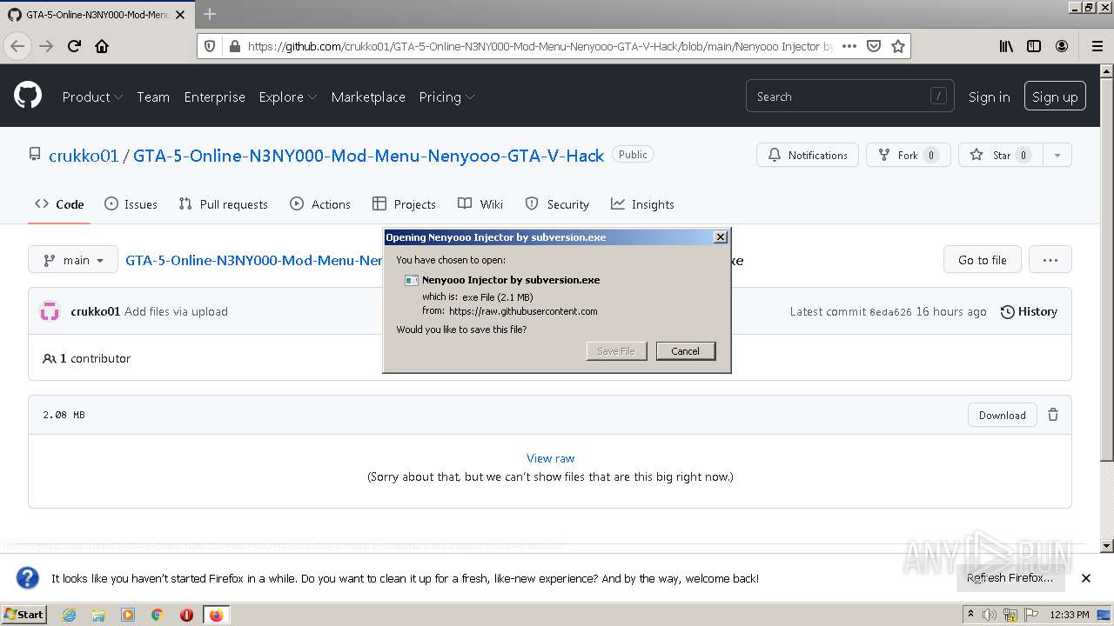Click Save File in the download dialog

click(x=616, y=351)
